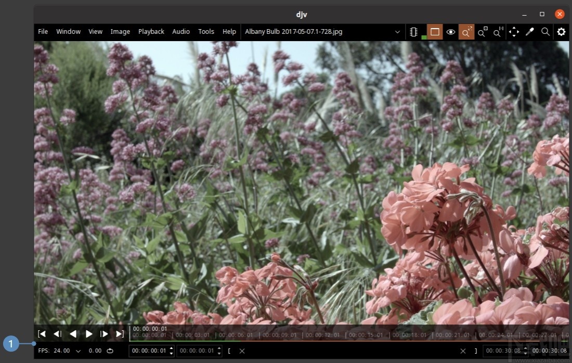Toggle frame view magnifier button
572x363 pixels.
click(x=466, y=32)
